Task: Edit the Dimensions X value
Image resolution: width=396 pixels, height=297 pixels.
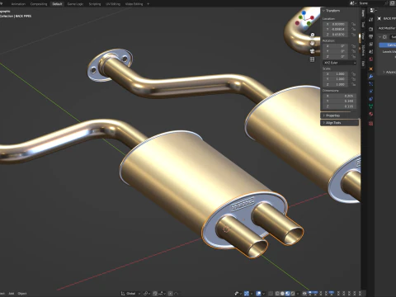Action: point(340,96)
